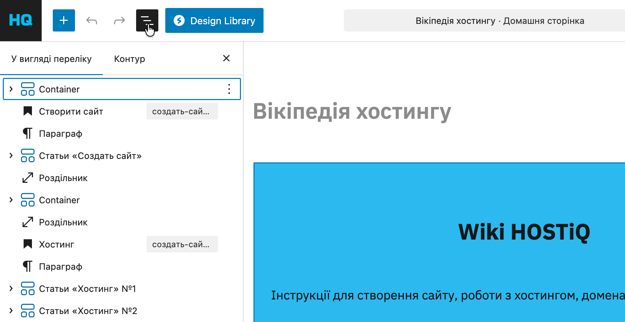Select the Статьи «Хостинг» №1 row
The width and height of the screenshot is (625, 322).
click(122, 288)
